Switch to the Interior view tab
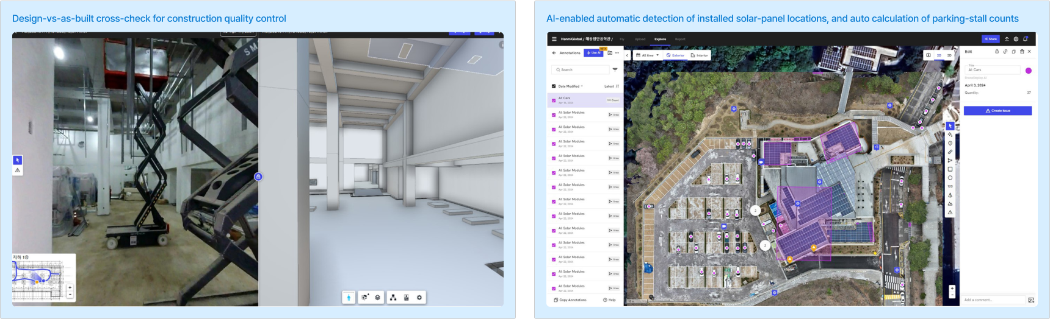The width and height of the screenshot is (1050, 319). (700, 55)
